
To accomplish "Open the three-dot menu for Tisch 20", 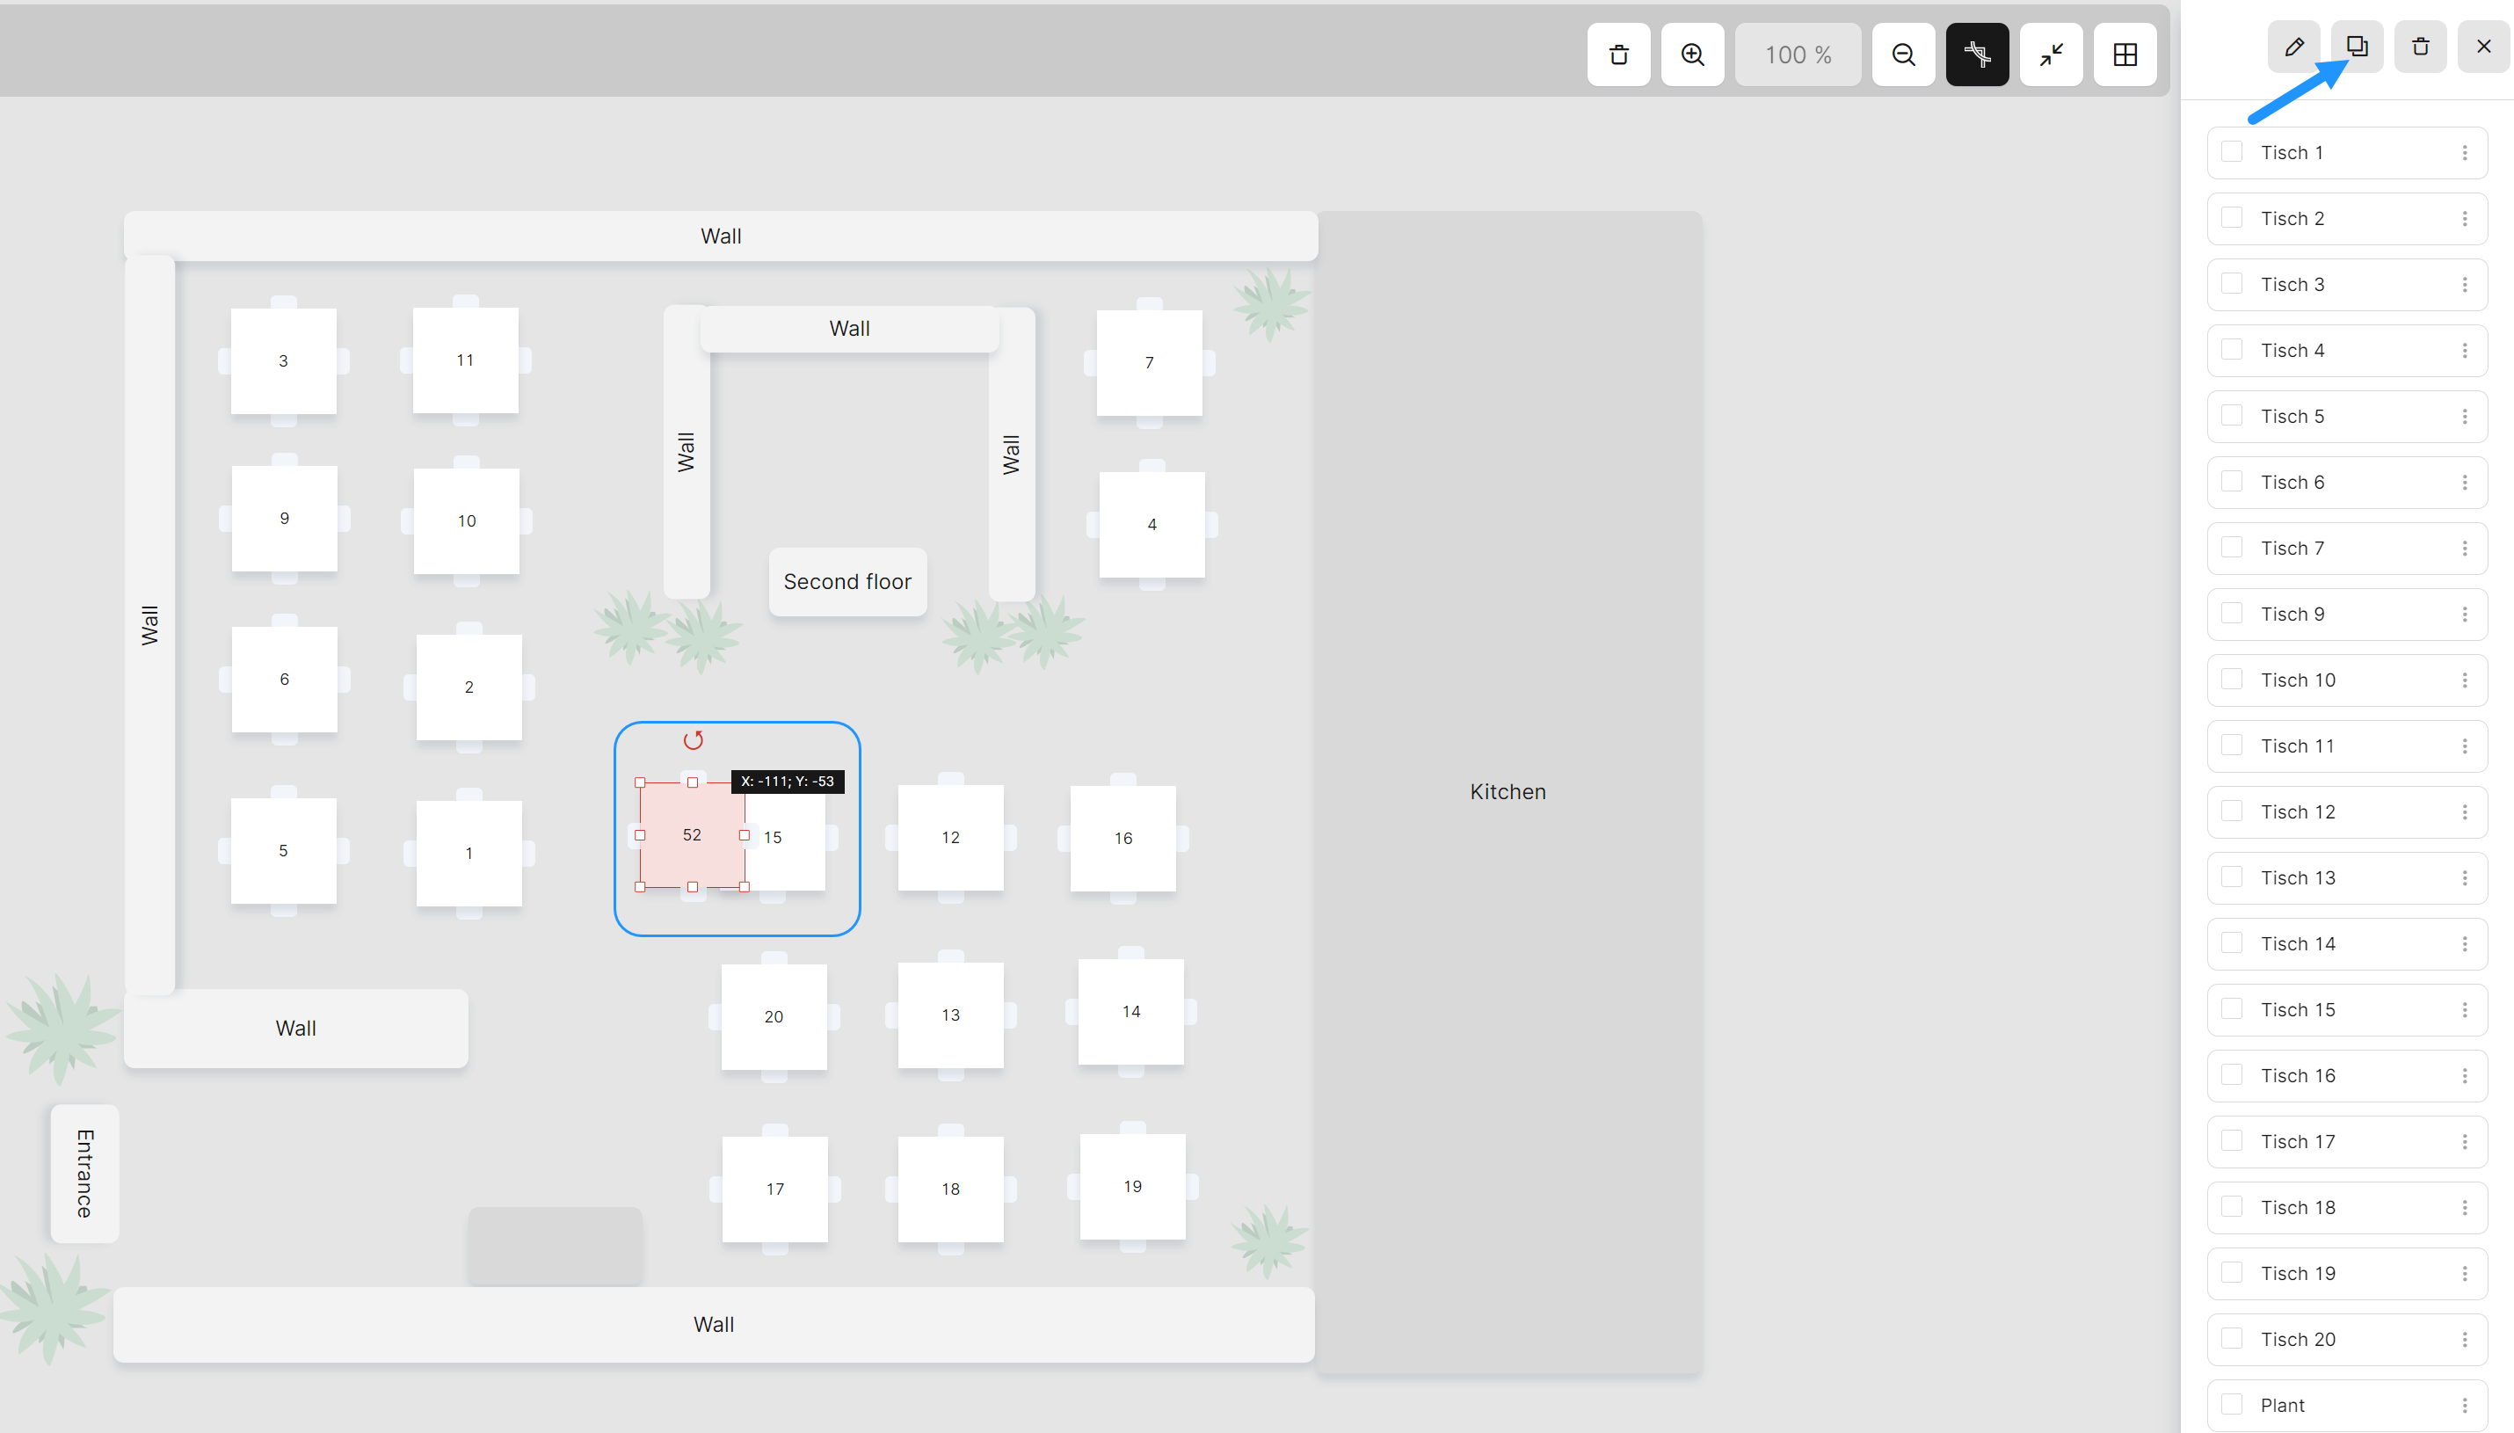I will pyautogui.click(x=2464, y=1340).
